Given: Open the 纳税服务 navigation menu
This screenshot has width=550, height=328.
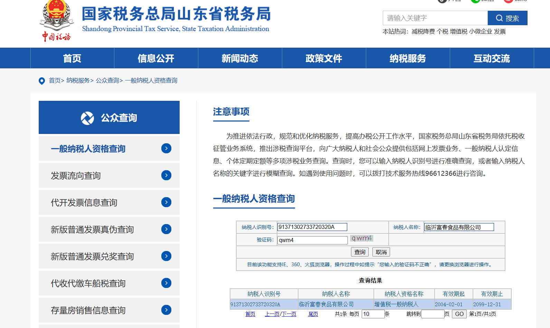Looking at the screenshot, I should coord(408,58).
